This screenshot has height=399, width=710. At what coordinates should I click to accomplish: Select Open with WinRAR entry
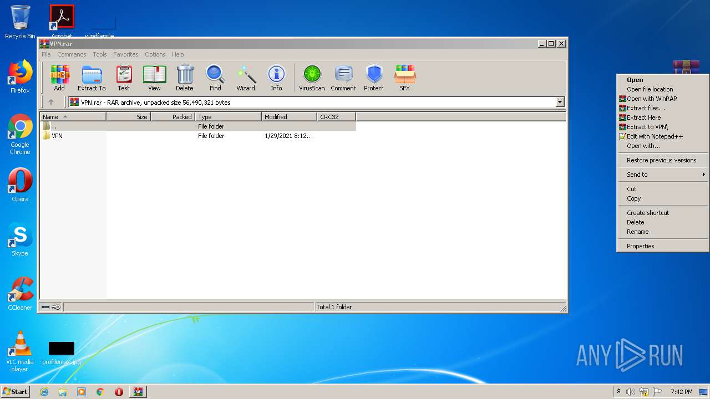click(x=663, y=99)
